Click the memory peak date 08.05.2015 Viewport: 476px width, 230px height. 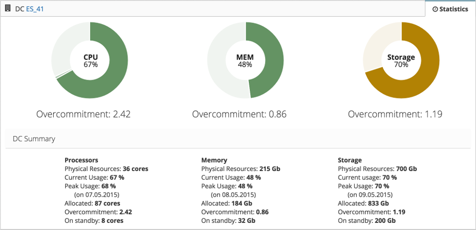(x=233, y=194)
